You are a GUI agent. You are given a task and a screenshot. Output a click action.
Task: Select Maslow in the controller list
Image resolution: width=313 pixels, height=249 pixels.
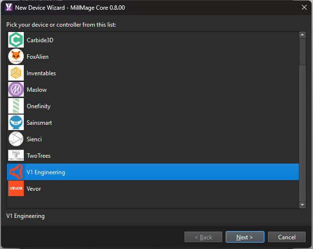pyautogui.click(x=36, y=90)
